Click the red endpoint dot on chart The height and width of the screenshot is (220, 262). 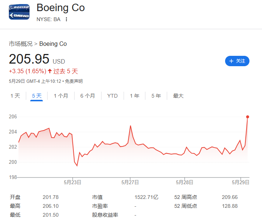coord(248,117)
